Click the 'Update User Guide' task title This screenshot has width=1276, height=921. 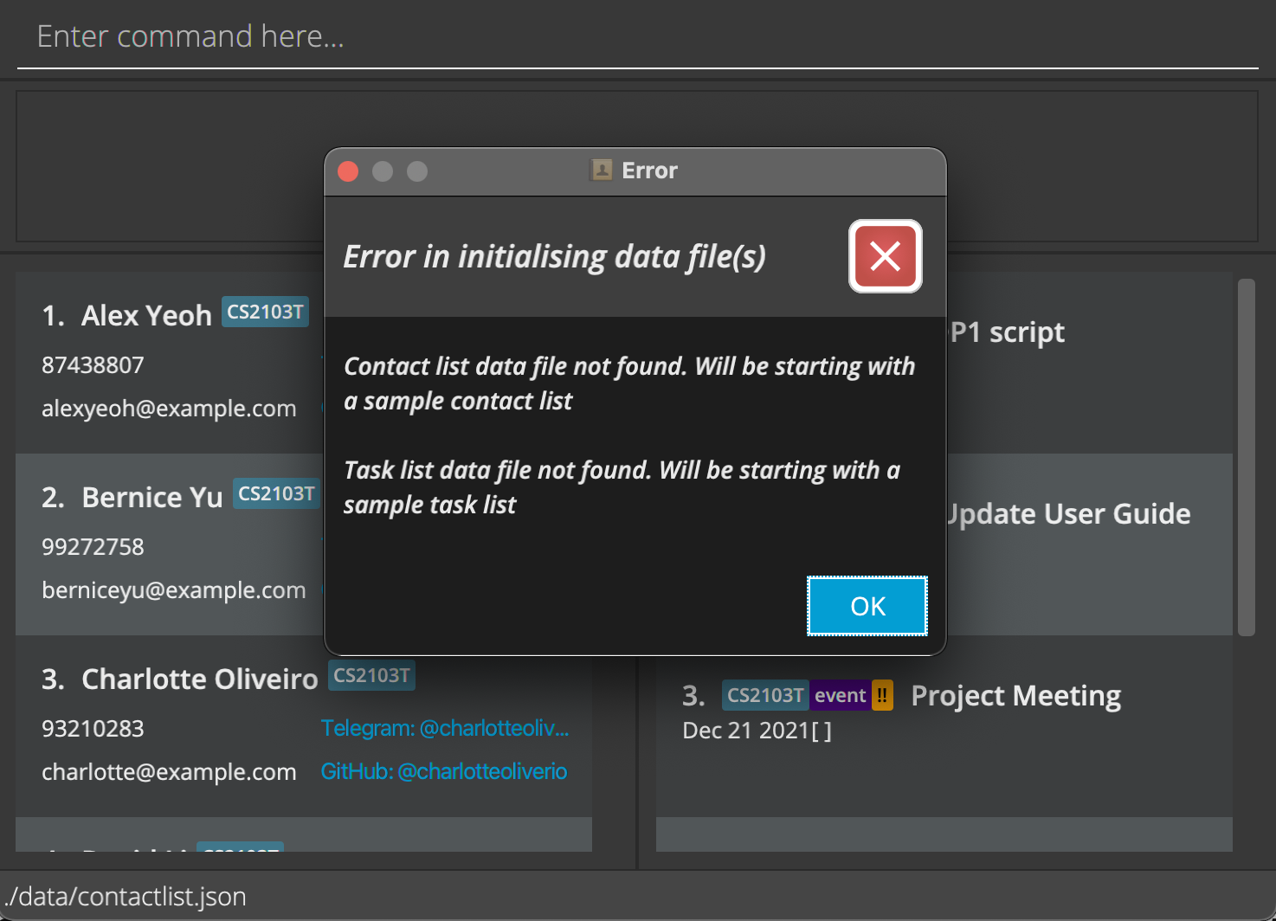(1069, 514)
